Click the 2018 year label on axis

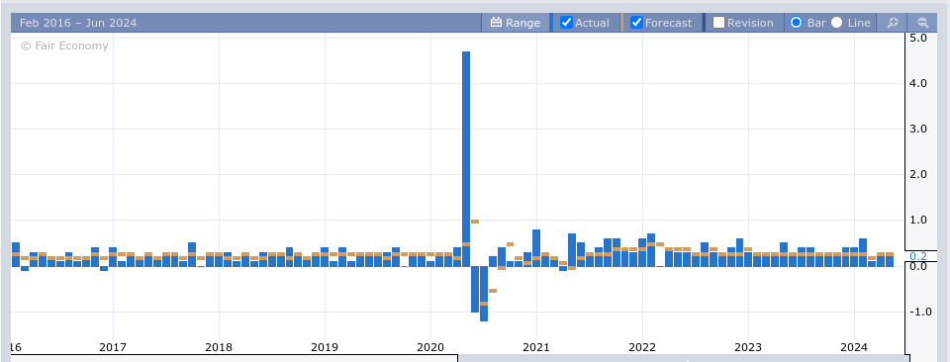[x=219, y=347]
